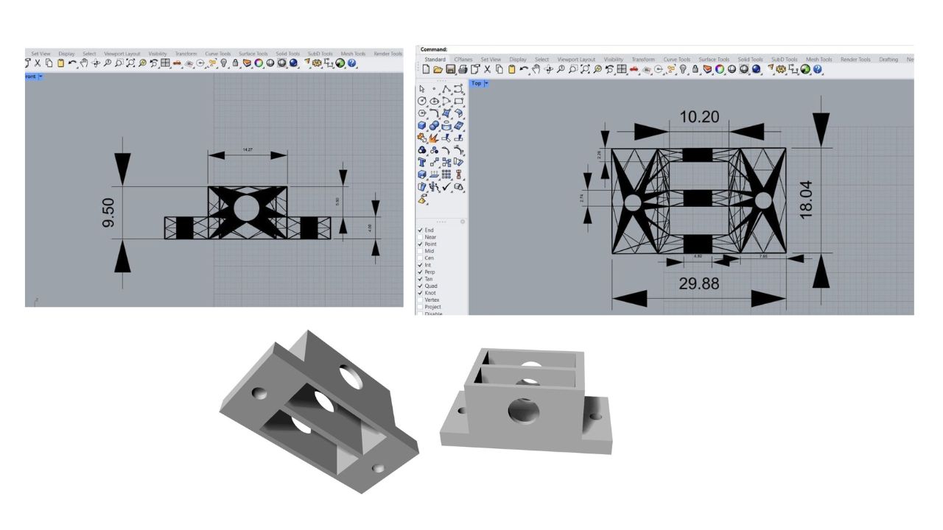Screen dimensions: 943x530
Task: Select the Explode tool in left sidebar
Action: tap(435, 138)
